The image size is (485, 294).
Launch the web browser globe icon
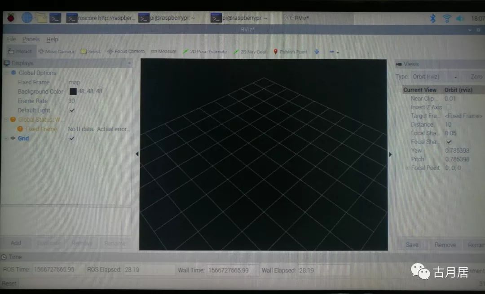point(27,18)
